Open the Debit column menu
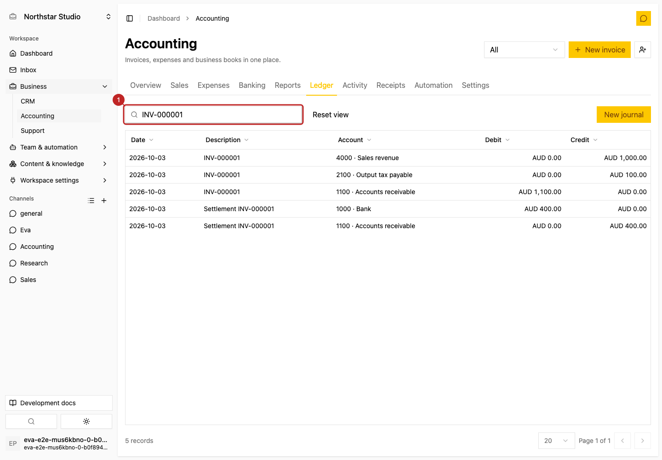This screenshot has height=460, width=662. click(x=497, y=140)
